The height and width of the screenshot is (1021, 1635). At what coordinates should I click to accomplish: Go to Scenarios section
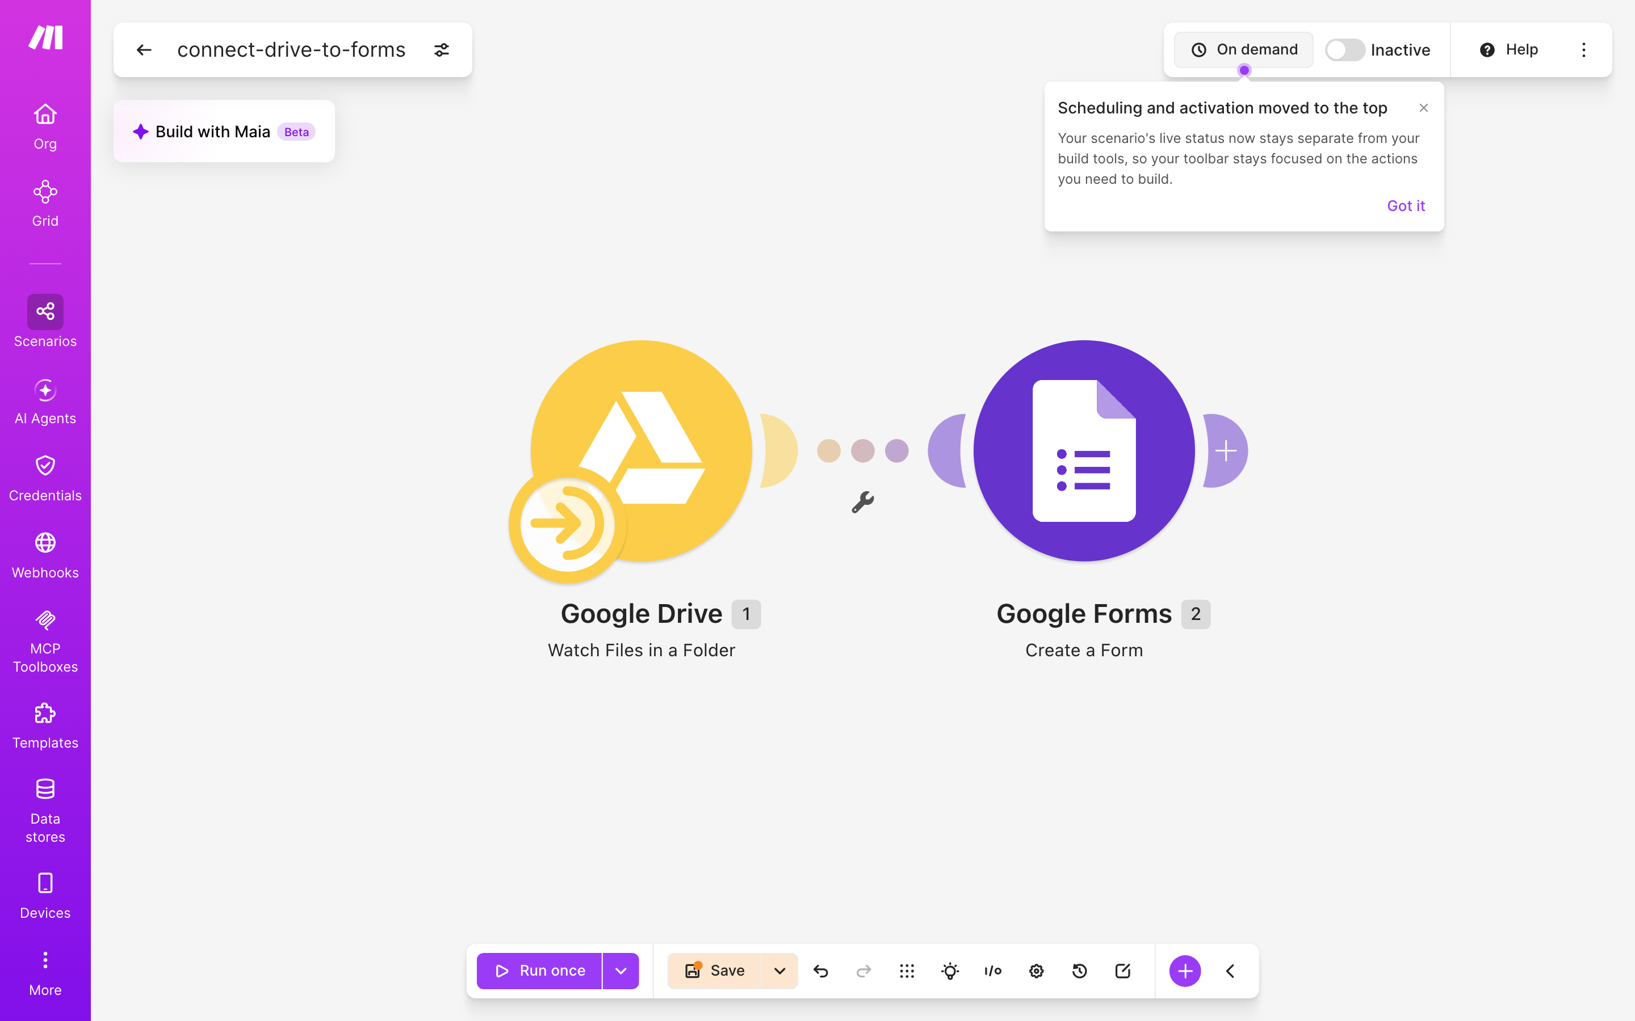(x=45, y=322)
